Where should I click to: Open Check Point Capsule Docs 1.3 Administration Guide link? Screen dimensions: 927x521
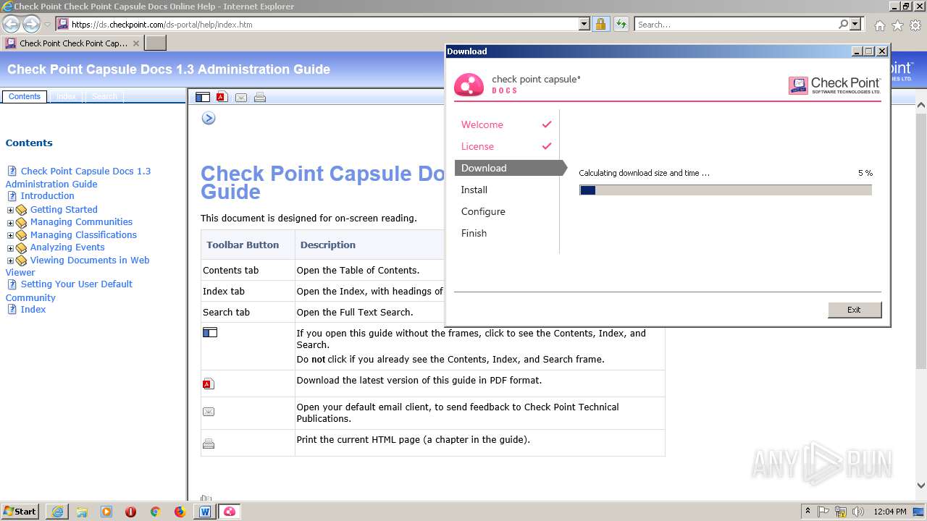(x=78, y=177)
